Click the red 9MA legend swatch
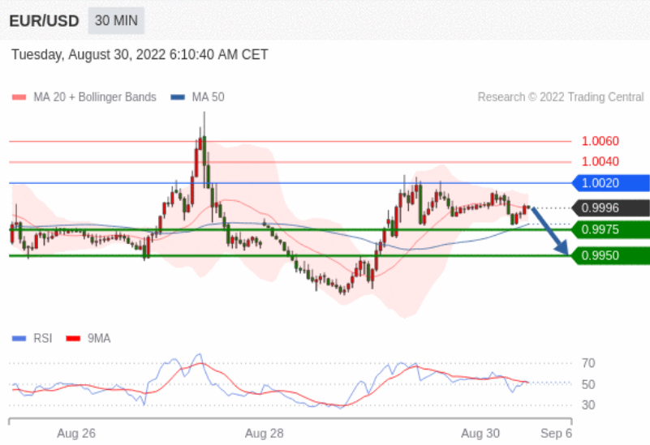The height and width of the screenshot is (445, 650). (73, 339)
